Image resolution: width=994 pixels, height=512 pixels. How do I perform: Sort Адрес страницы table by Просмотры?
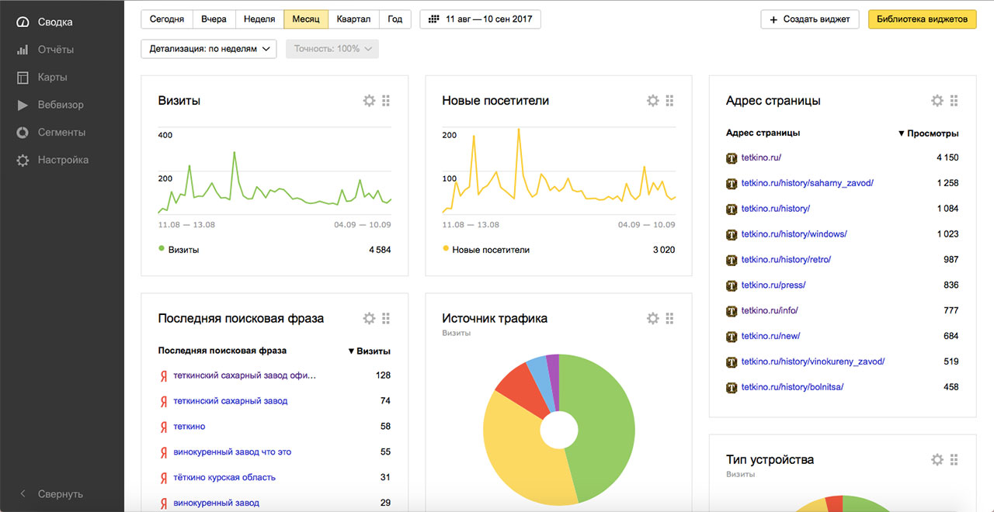pyautogui.click(x=928, y=133)
